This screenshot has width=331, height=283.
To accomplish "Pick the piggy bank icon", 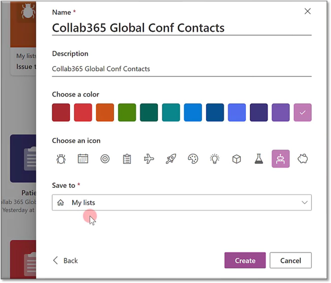I will tap(303, 159).
